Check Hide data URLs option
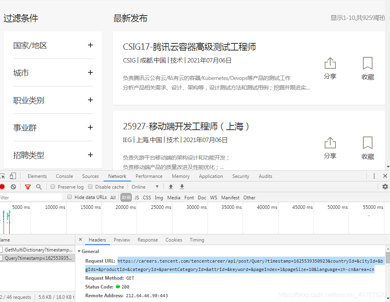The height and width of the screenshot is (302, 390). 70,197
